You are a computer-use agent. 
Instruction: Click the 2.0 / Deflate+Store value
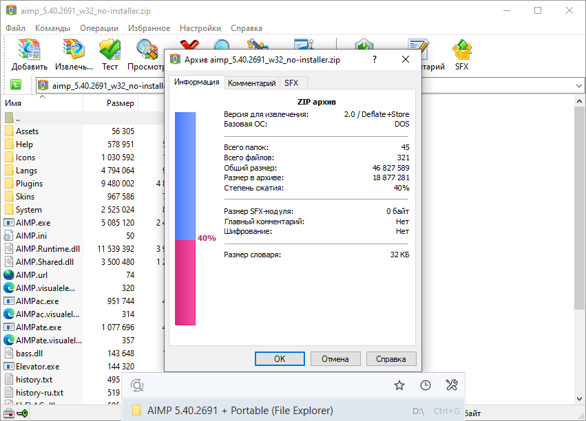(x=377, y=114)
